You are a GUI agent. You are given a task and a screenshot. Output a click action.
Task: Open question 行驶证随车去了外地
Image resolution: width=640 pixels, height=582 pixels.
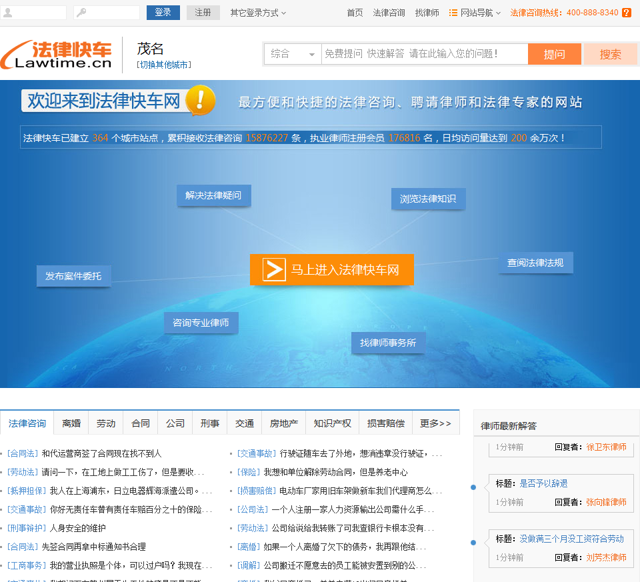(361, 453)
